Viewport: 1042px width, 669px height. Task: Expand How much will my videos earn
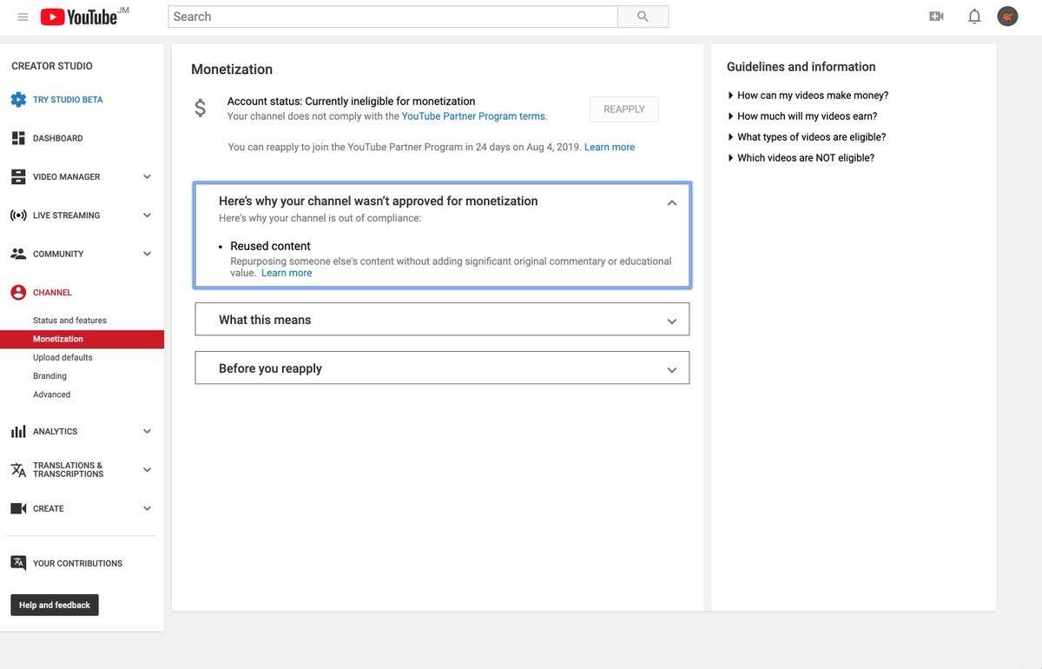[x=802, y=116]
